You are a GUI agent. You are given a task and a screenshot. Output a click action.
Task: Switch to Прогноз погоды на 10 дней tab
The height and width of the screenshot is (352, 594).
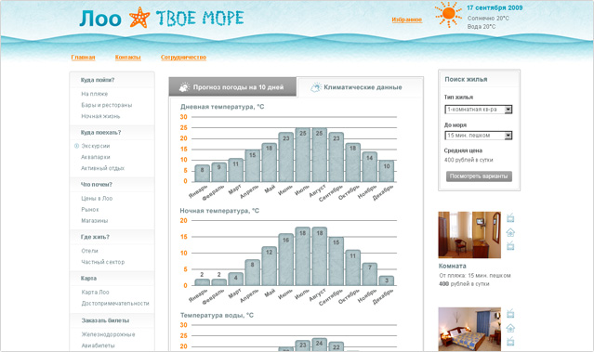tap(232, 86)
